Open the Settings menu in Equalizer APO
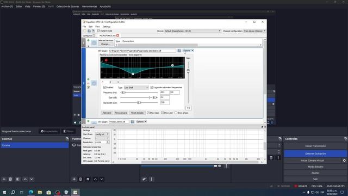Viewport: 348px width, 196px height. click(x=107, y=27)
